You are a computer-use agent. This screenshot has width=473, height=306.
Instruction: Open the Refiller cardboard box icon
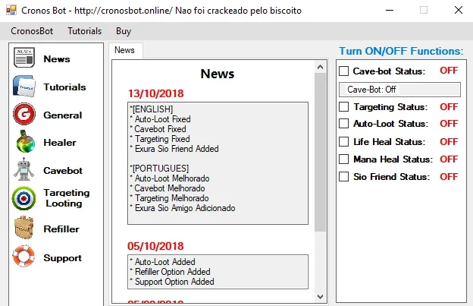pyautogui.click(x=23, y=228)
